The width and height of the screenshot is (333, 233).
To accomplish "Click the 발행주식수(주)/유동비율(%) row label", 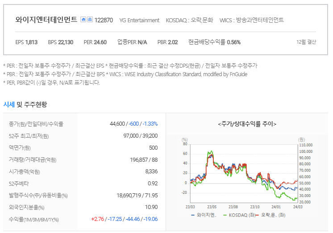I will 38,195.
